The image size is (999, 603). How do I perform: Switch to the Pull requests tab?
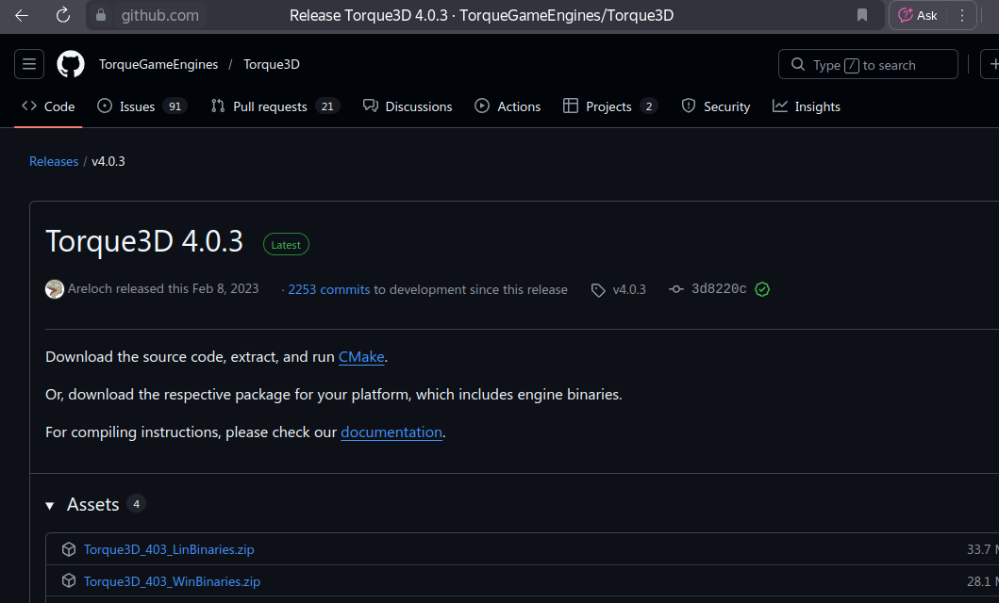pyautogui.click(x=275, y=106)
